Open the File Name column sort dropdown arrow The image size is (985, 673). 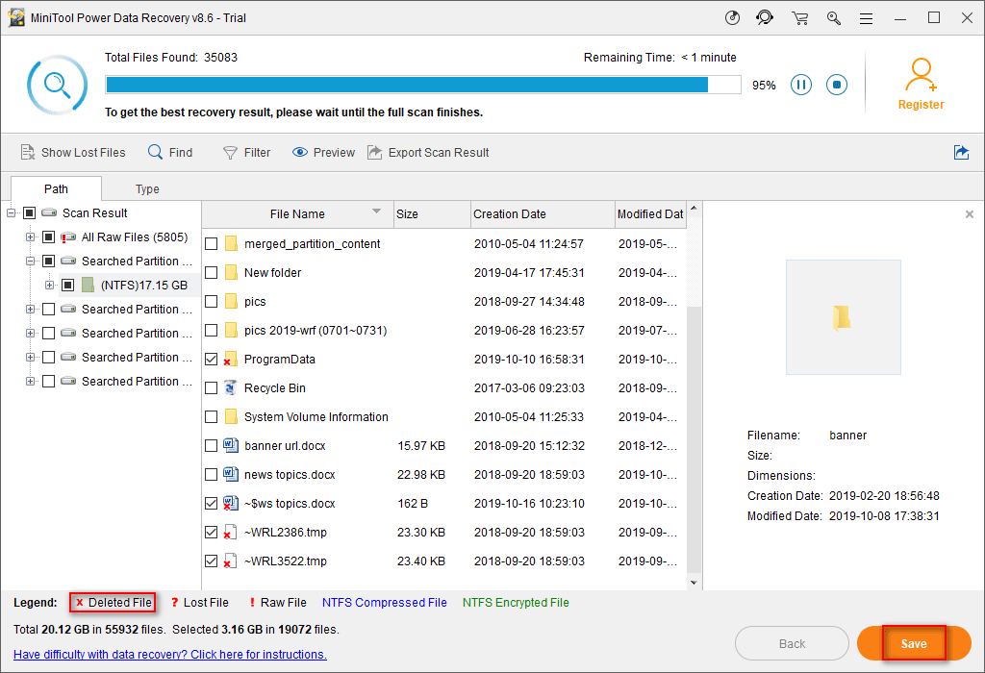(x=376, y=212)
